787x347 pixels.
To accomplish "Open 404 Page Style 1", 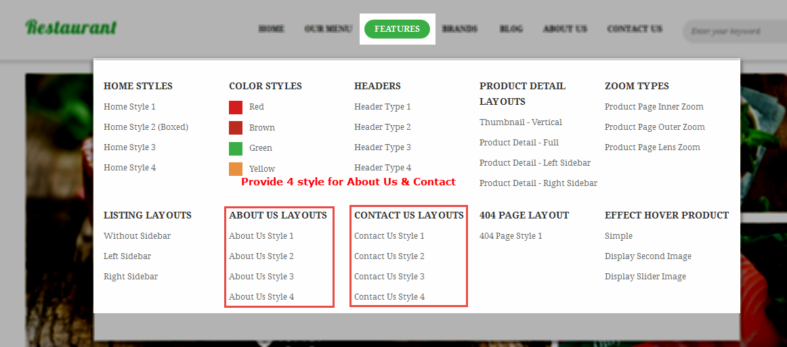I will point(511,236).
